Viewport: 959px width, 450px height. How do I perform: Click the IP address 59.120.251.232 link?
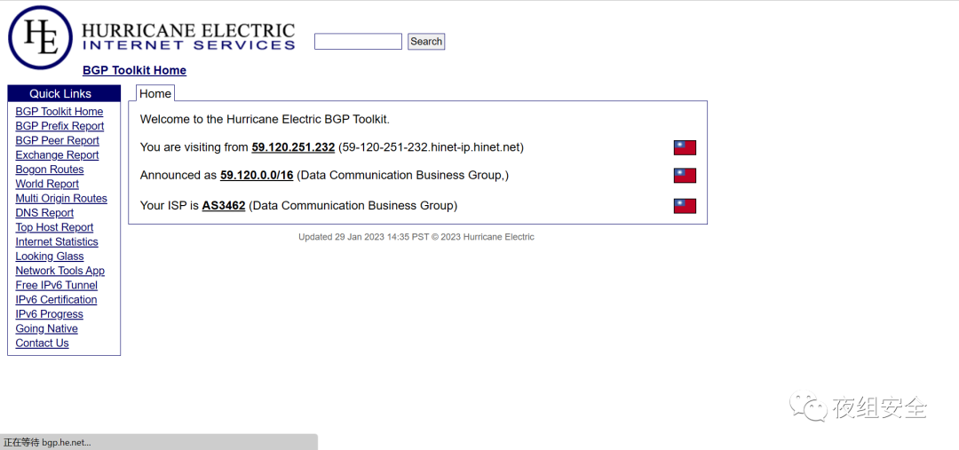(x=293, y=147)
